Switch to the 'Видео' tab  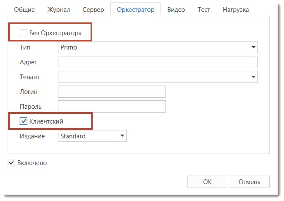176,9
